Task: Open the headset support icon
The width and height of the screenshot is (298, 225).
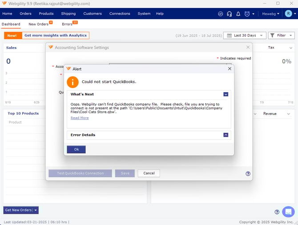Action: (x=229, y=14)
